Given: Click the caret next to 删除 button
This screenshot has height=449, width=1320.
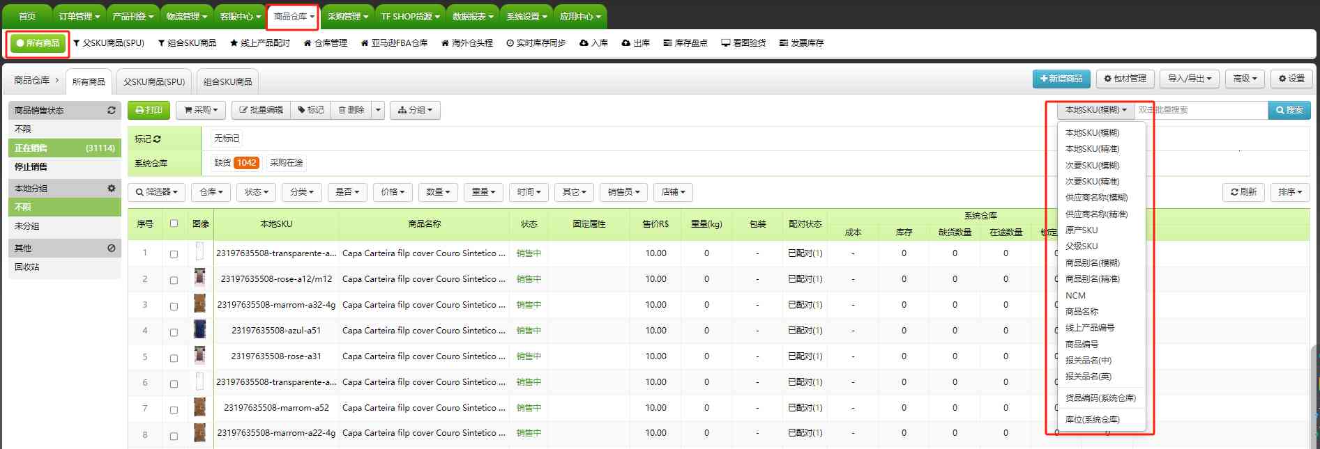Looking at the screenshot, I should click(x=378, y=110).
